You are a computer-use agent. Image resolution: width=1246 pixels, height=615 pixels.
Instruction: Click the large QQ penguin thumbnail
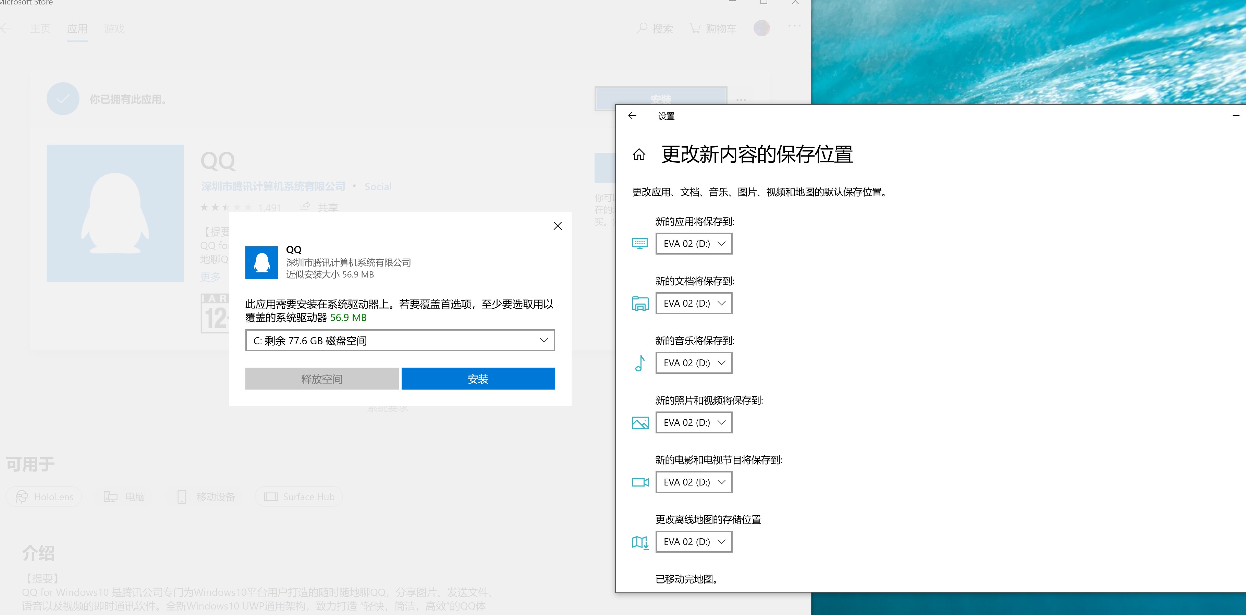pyautogui.click(x=115, y=213)
